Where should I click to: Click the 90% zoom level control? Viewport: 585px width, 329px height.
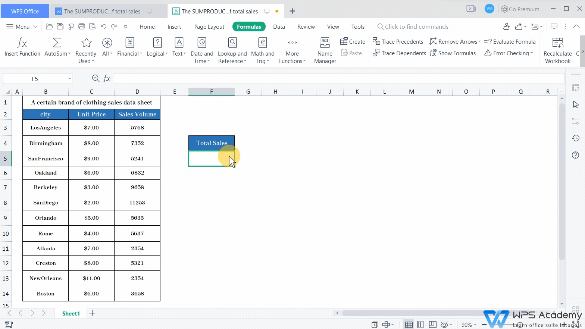pos(467,325)
